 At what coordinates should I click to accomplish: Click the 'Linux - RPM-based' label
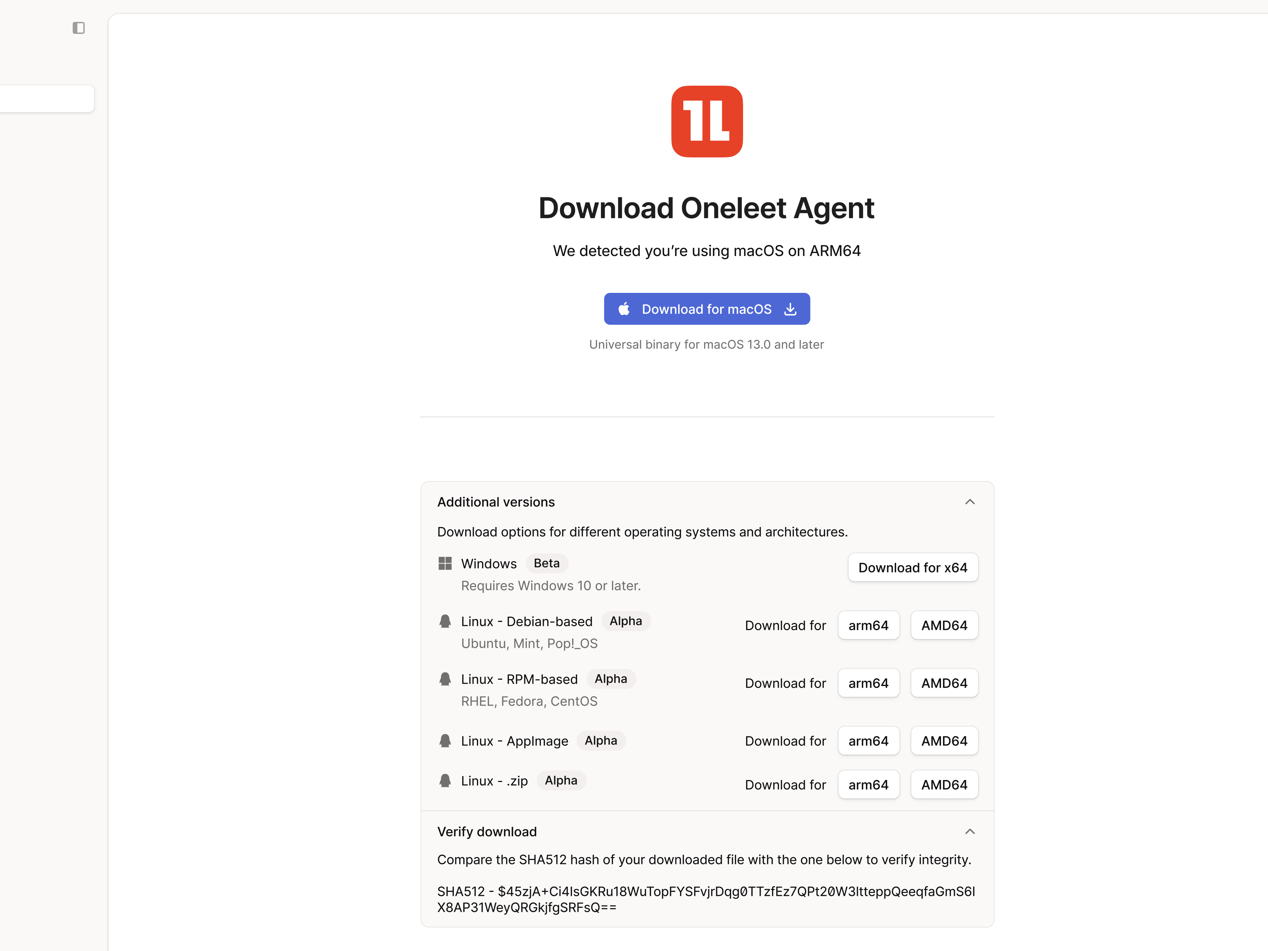click(519, 680)
